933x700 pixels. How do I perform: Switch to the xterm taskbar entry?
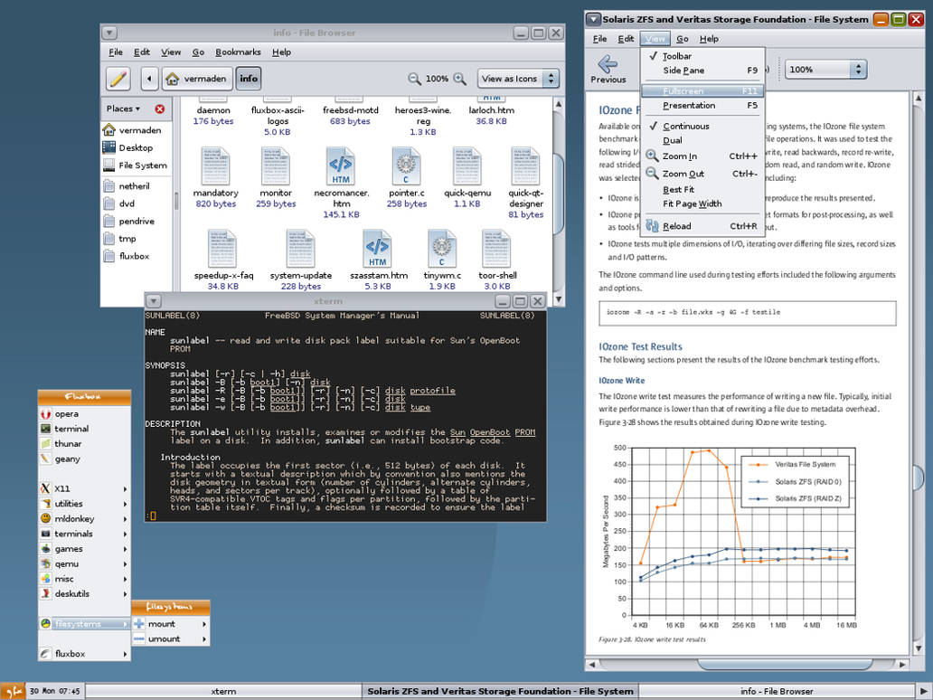tap(222, 690)
